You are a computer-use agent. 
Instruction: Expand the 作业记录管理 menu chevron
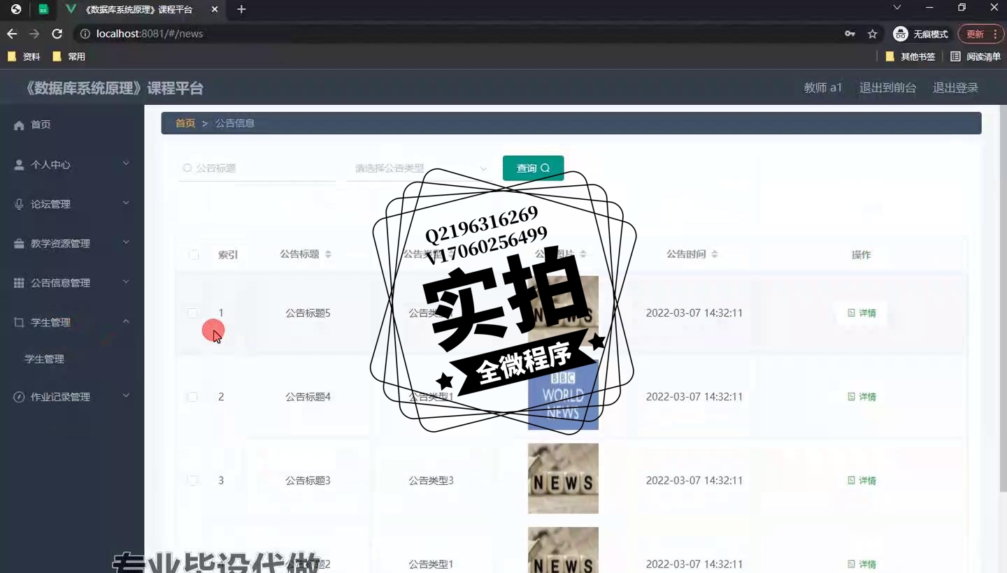click(x=126, y=396)
